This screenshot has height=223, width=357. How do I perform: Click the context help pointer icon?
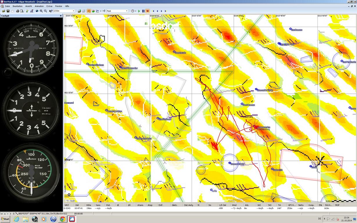(51, 11)
